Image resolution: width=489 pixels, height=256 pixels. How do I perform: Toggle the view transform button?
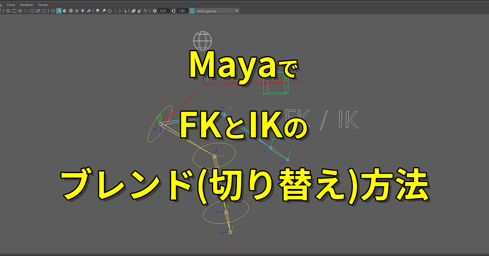(x=192, y=11)
